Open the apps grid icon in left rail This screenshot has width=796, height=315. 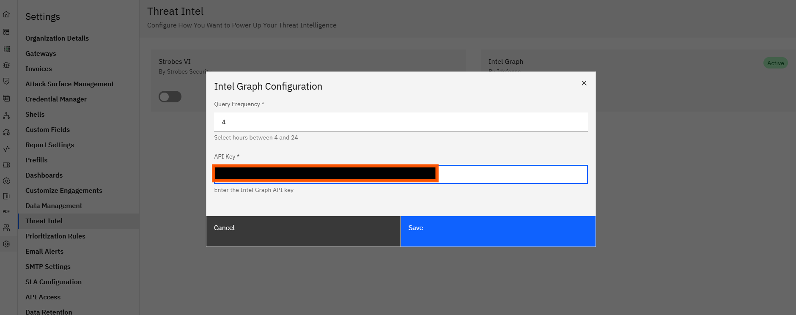point(6,49)
